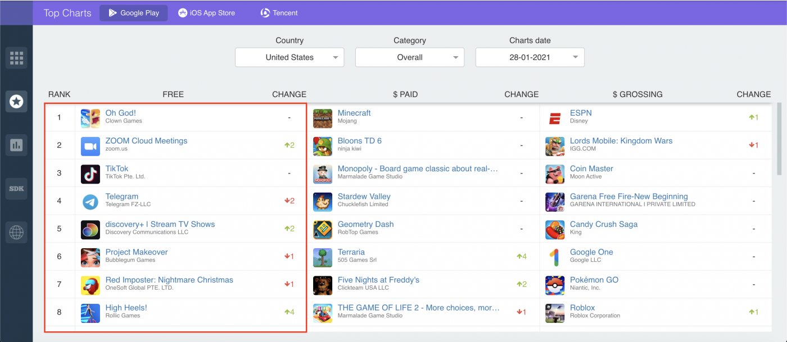787x342 pixels.
Task: Click Rollic Games publisher text
Action: pos(123,316)
